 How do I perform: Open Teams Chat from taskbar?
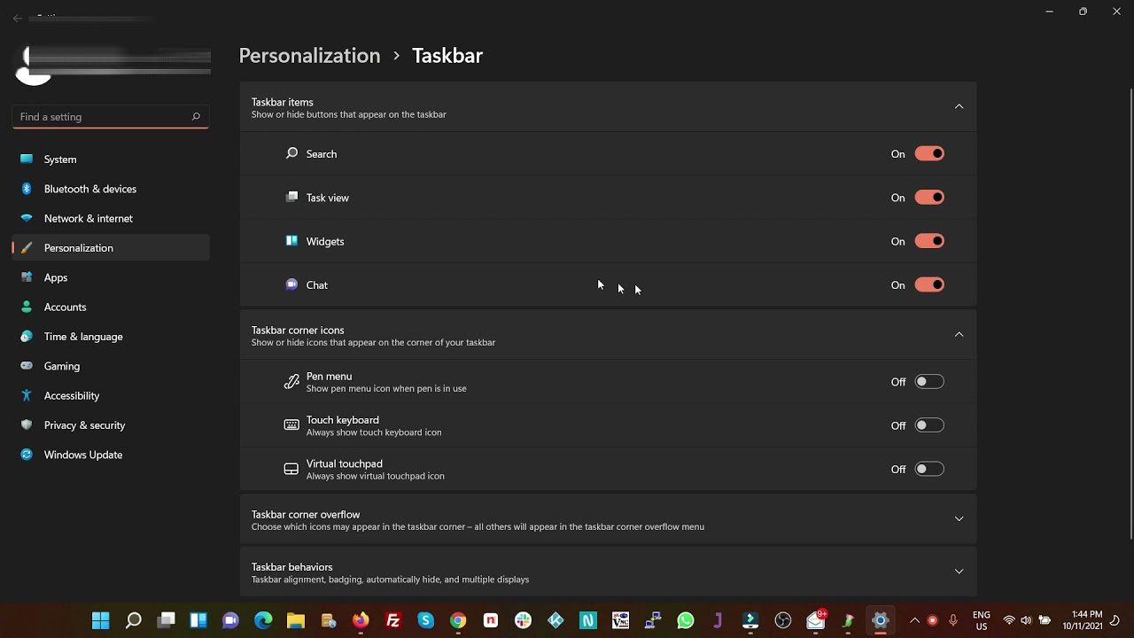[x=231, y=620]
